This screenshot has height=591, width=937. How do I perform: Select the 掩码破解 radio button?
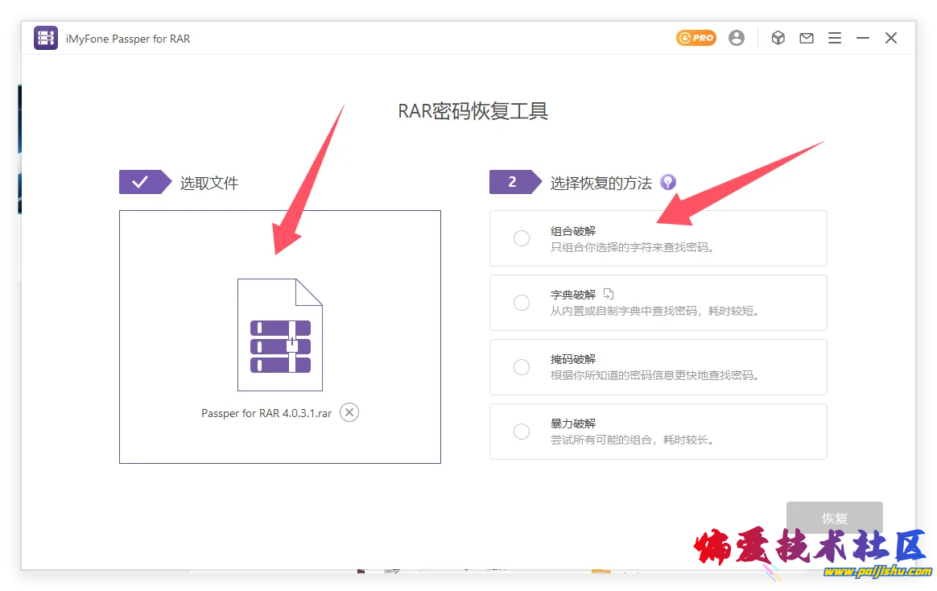pos(522,367)
